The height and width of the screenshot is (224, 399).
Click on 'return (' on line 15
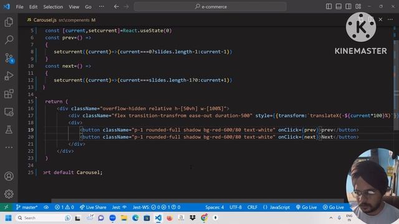click(x=57, y=101)
